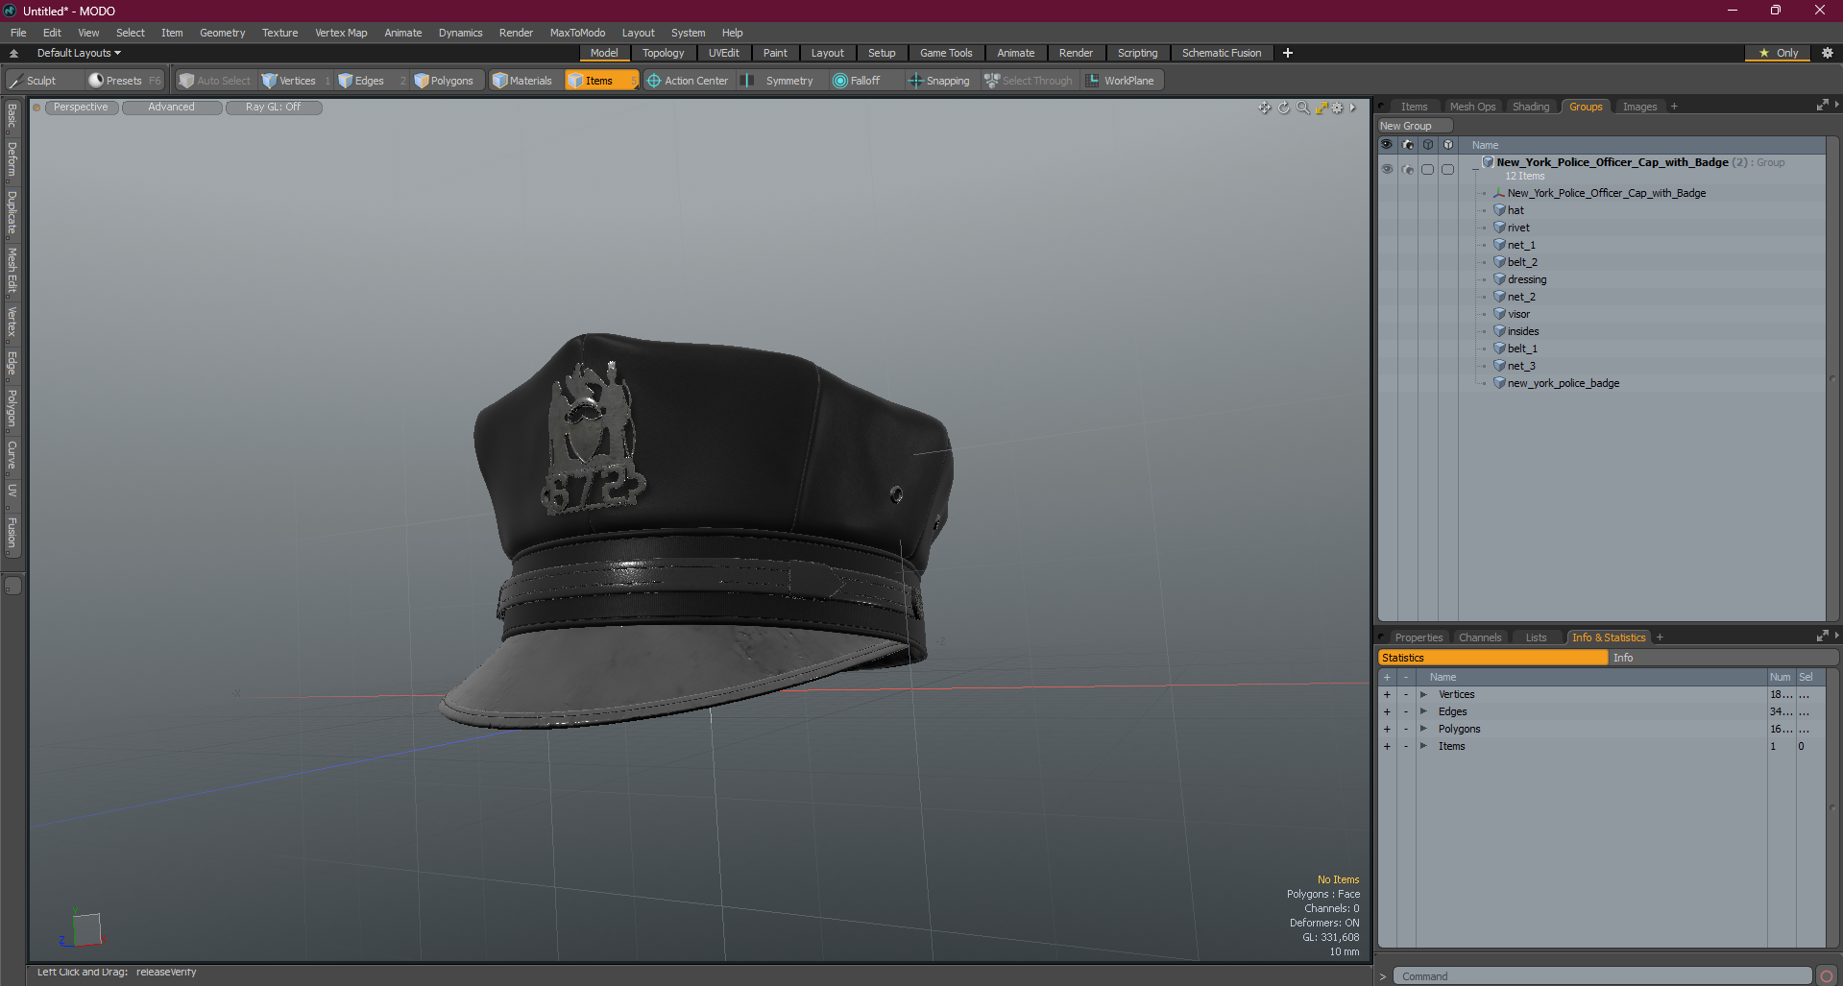Screen dimensions: 1843x986
Task: Expand the Groups panel with the maximize icon
Action: (1822, 106)
